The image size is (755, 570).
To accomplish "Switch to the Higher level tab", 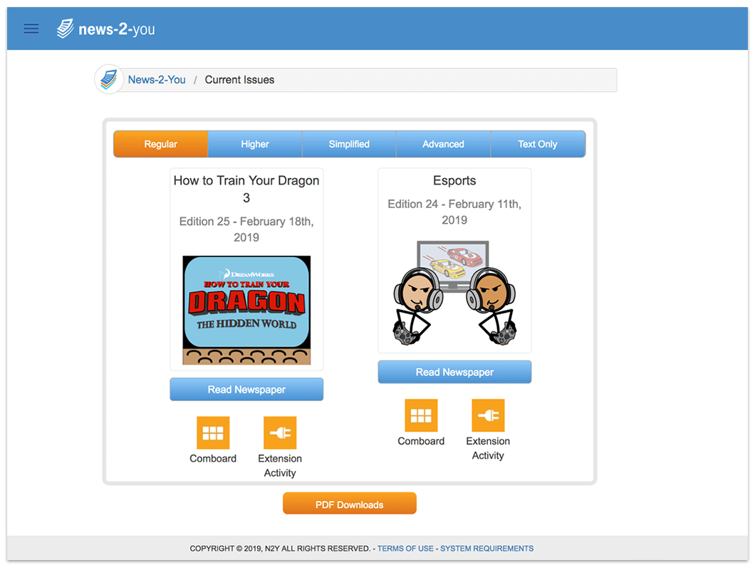I will 255,144.
